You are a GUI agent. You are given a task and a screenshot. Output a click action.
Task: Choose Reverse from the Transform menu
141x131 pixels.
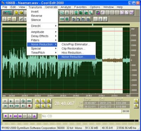coord(42,16)
